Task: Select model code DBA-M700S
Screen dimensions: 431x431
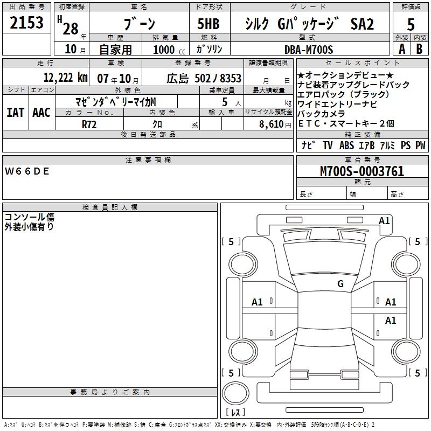Action: tap(309, 50)
